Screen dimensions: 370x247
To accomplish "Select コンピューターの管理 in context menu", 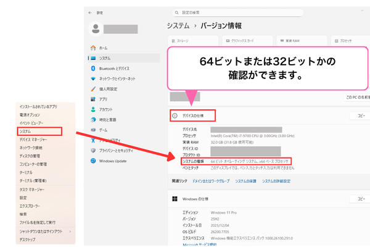I will (x=46, y=164).
